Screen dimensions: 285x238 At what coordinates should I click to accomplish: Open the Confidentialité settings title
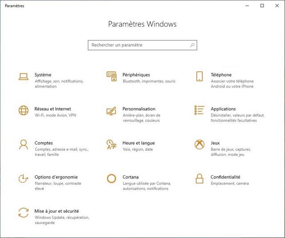[x=225, y=177]
